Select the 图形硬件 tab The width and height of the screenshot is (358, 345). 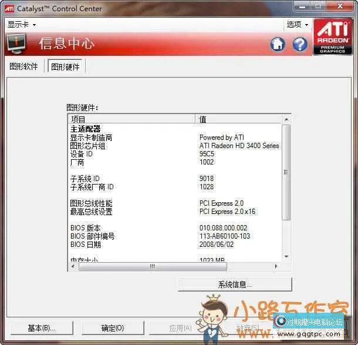pyautogui.click(x=65, y=67)
